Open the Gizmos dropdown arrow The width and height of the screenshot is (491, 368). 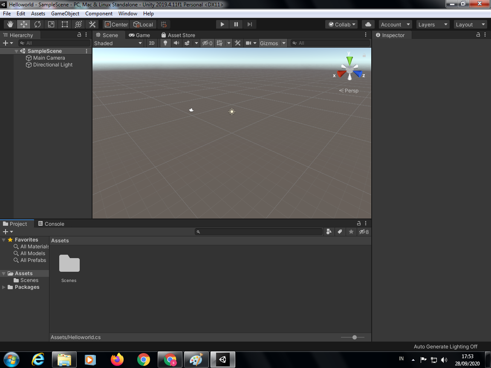284,43
